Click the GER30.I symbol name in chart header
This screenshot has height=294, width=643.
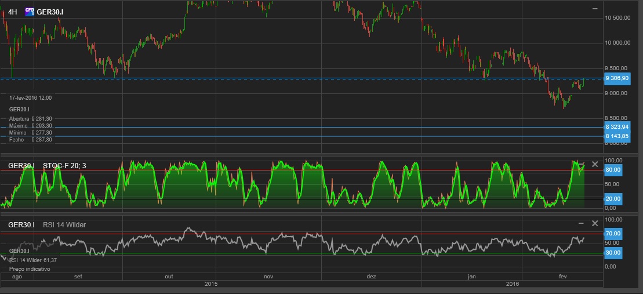[50, 12]
